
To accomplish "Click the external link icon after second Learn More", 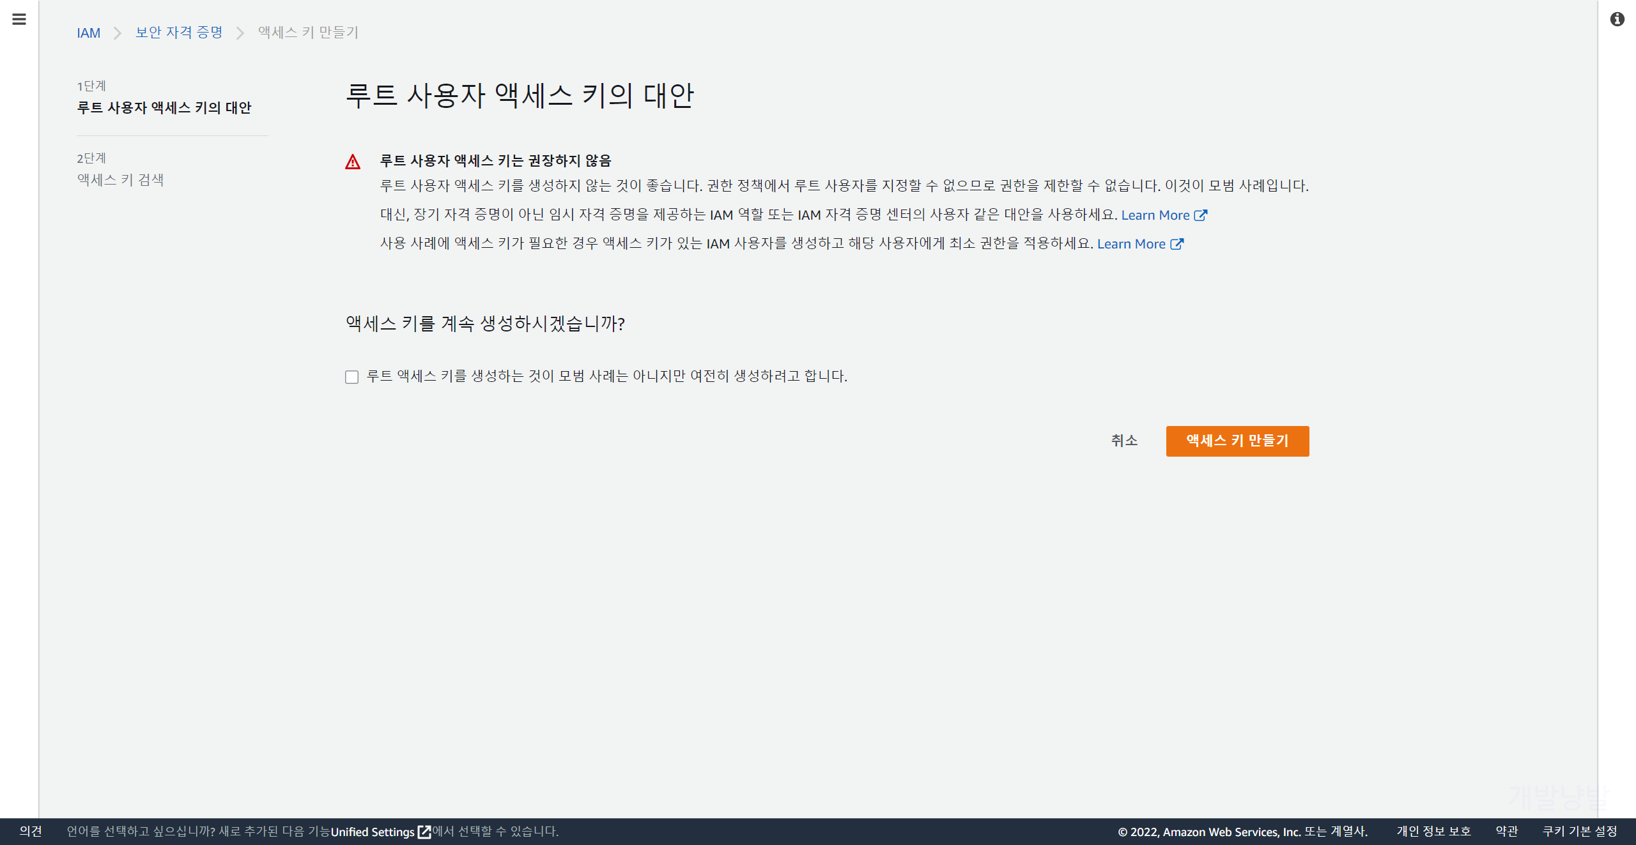I will pos(1177,244).
